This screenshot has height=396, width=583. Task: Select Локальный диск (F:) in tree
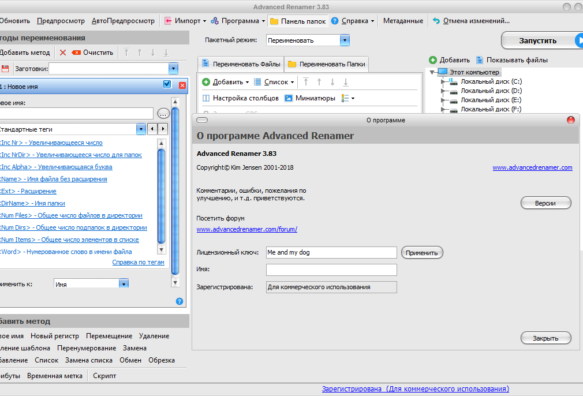491,109
